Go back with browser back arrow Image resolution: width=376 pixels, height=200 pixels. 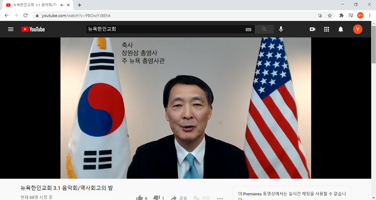7,16
